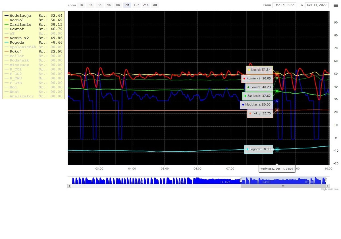This screenshot has width=341, height=239.
Task: Zoom to All data range
Action: [155, 5]
